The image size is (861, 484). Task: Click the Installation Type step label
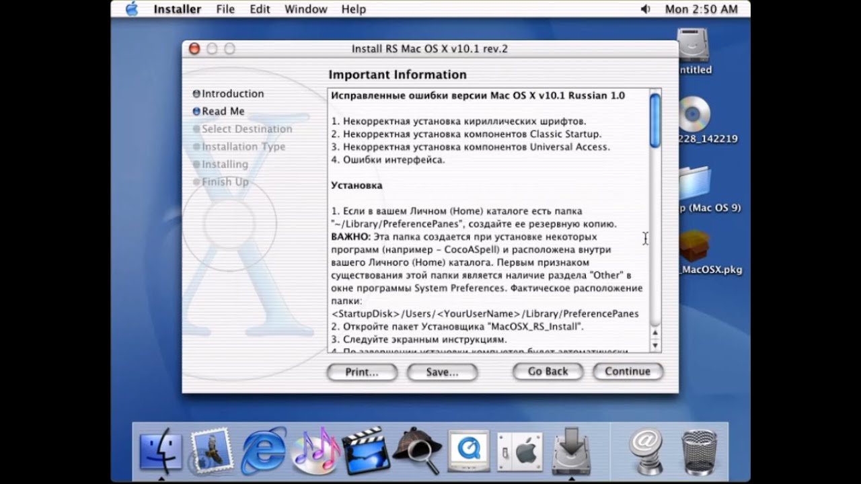(x=244, y=146)
